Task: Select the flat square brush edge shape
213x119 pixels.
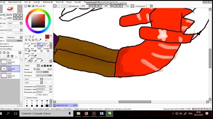Action: (51, 66)
